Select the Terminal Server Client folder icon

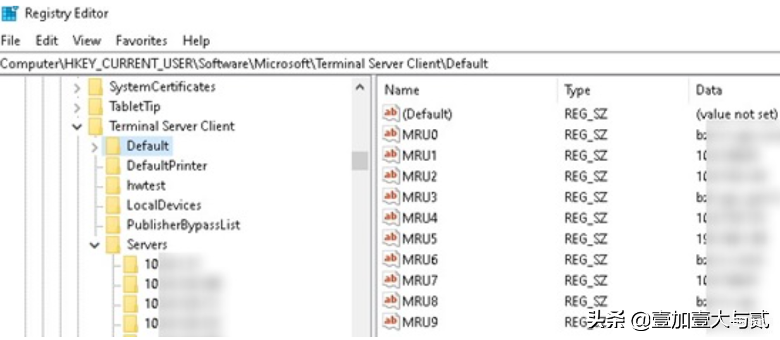point(96,126)
